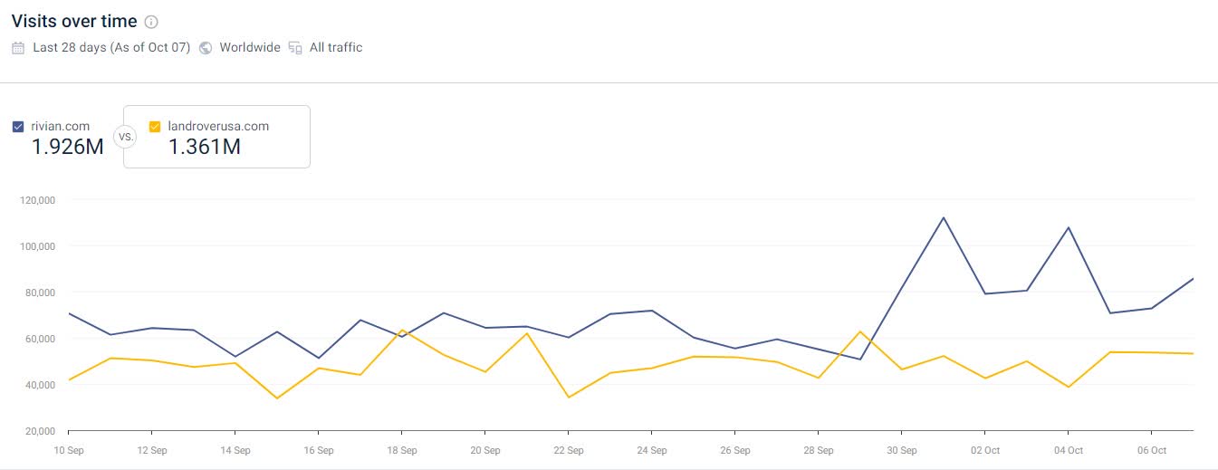Click the globe icon beside Worldwide
Screen dimensions: 1218x470
(x=206, y=48)
